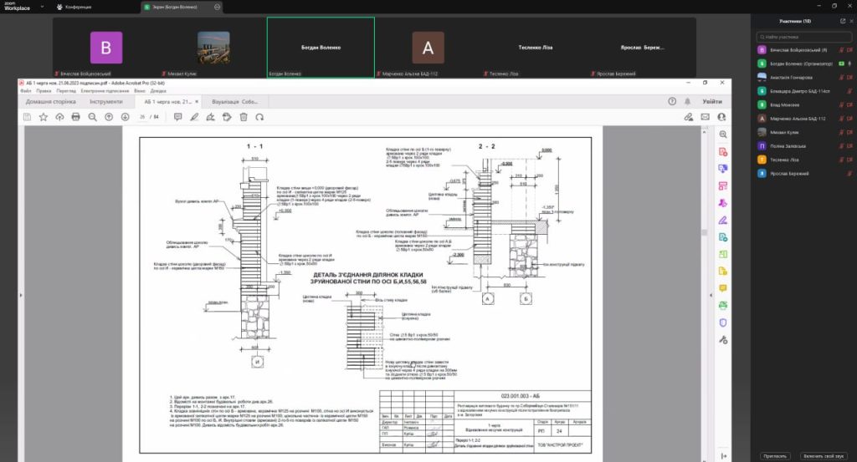Image resolution: width=857 pixels, height=462 pixels.
Task: Click the zoom out magnifier in Acrobat toolbar
Action: 92,117
